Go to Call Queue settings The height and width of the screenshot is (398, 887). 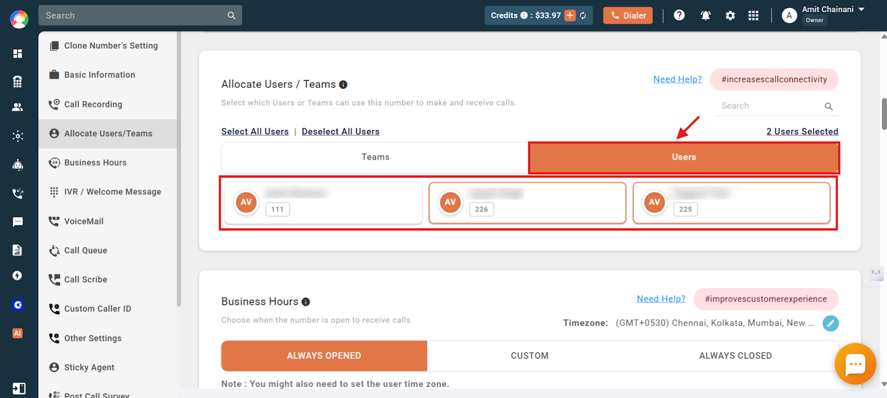click(108, 250)
